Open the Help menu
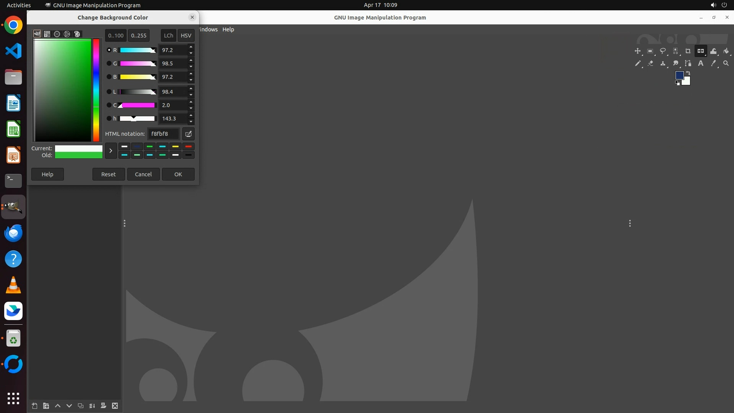The width and height of the screenshot is (734, 413). click(228, 29)
